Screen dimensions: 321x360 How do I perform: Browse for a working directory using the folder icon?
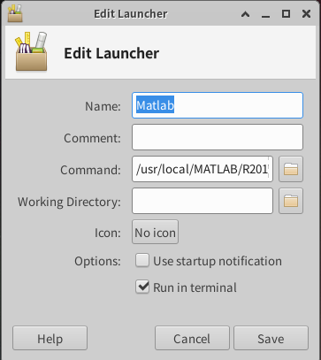(291, 201)
